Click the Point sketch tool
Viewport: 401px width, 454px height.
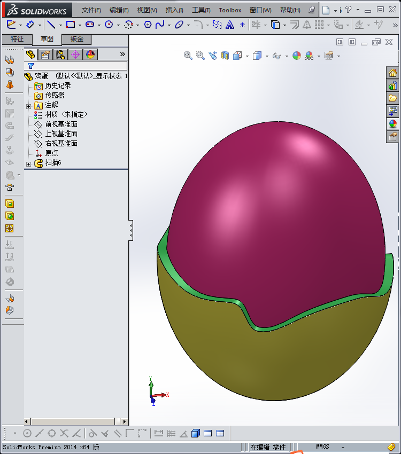(243, 25)
